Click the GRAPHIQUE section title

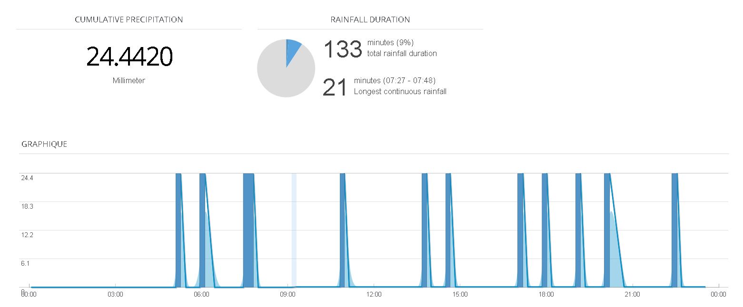[x=44, y=144]
